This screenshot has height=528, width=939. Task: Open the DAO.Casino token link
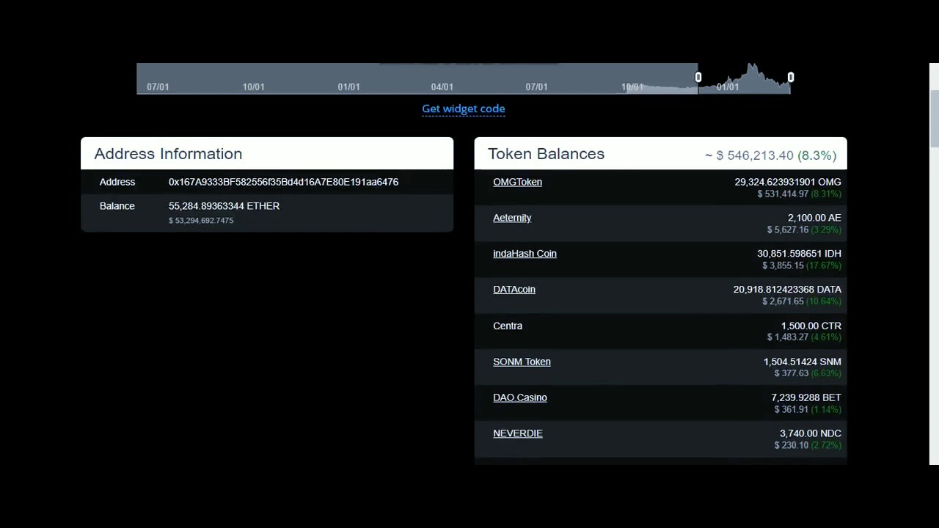pyautogui.click(x=520, y=397)
